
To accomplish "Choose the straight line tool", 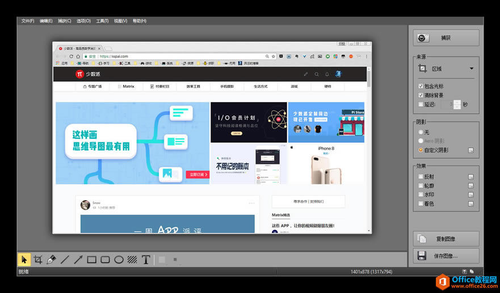I will [65, 260].
